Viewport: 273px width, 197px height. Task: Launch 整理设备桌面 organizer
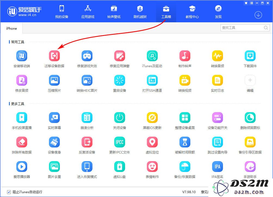[x=185, y=118]
